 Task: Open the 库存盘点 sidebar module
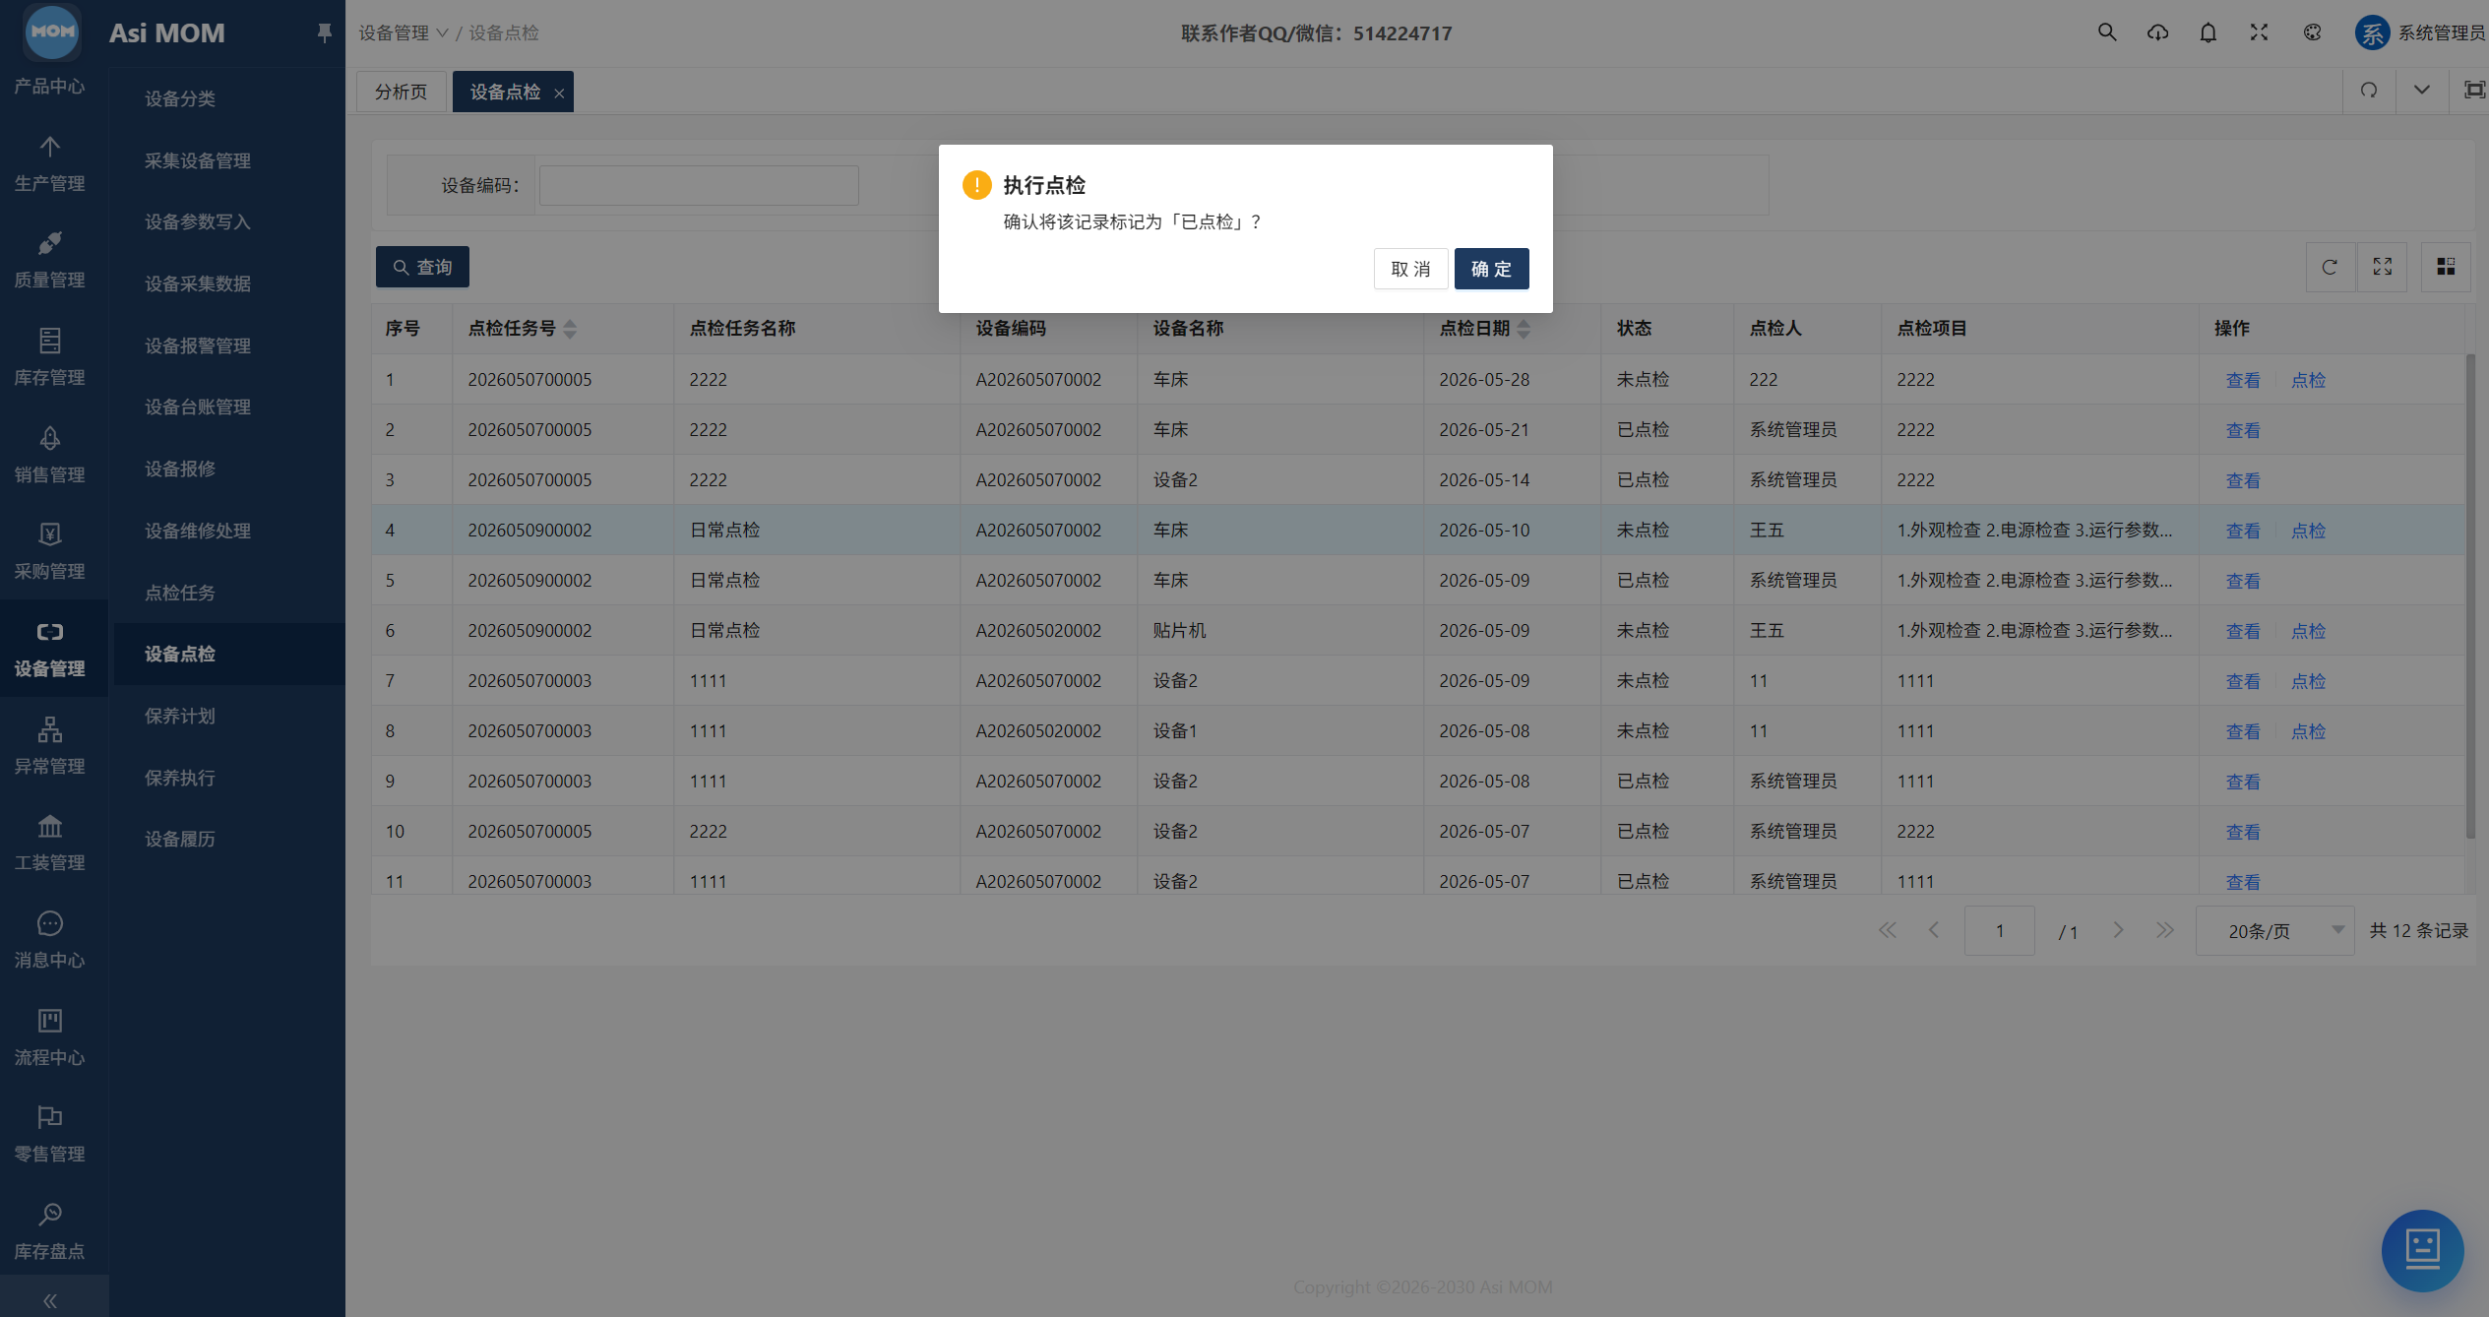click(x=49, y=1232)
